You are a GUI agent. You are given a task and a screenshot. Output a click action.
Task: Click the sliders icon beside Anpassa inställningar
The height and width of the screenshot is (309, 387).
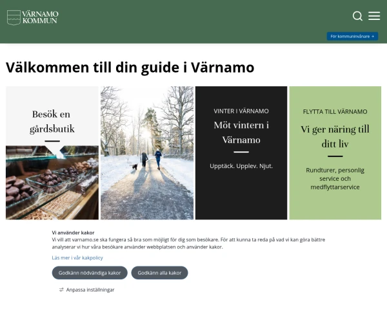click(x=61, y=290)
